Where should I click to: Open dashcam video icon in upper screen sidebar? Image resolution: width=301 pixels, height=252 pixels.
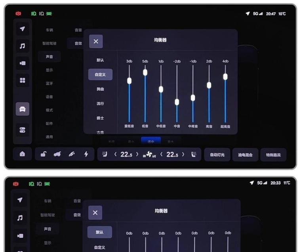pos(23,63)
